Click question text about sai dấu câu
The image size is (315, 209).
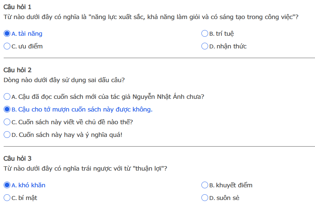[x=64, y=80]
